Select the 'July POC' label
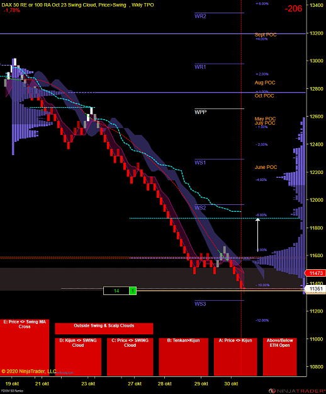The height and width of the screenshot is (394, 326). [x=265, y=123]
